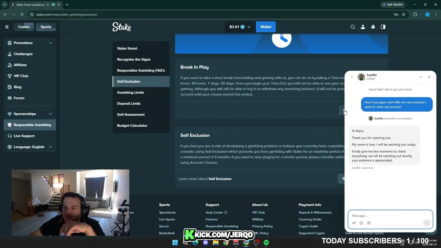Viewport: 441px width, 248px height.
Task: Open the notifications bell
Action: coord(373,27)
